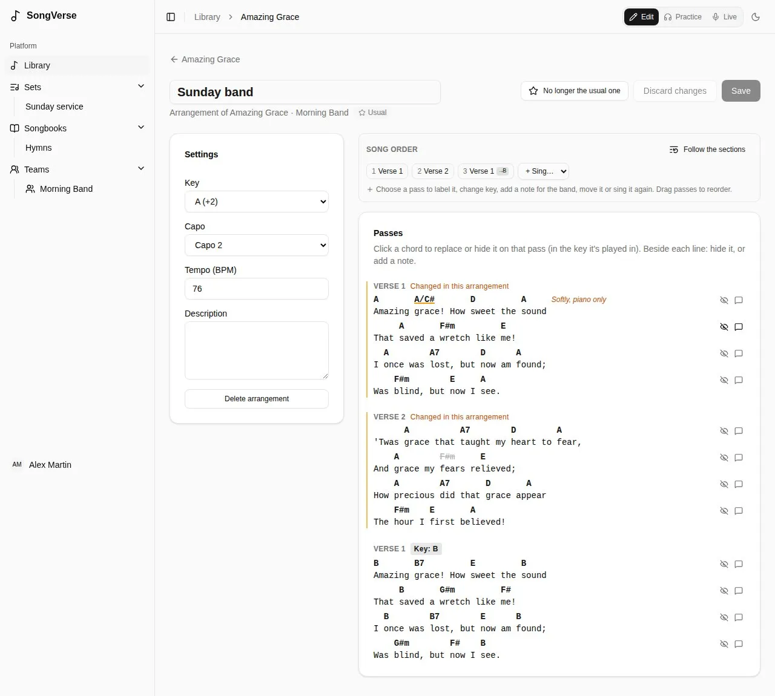Click the Description text area

pyautogui.click(x=257, y=350)
